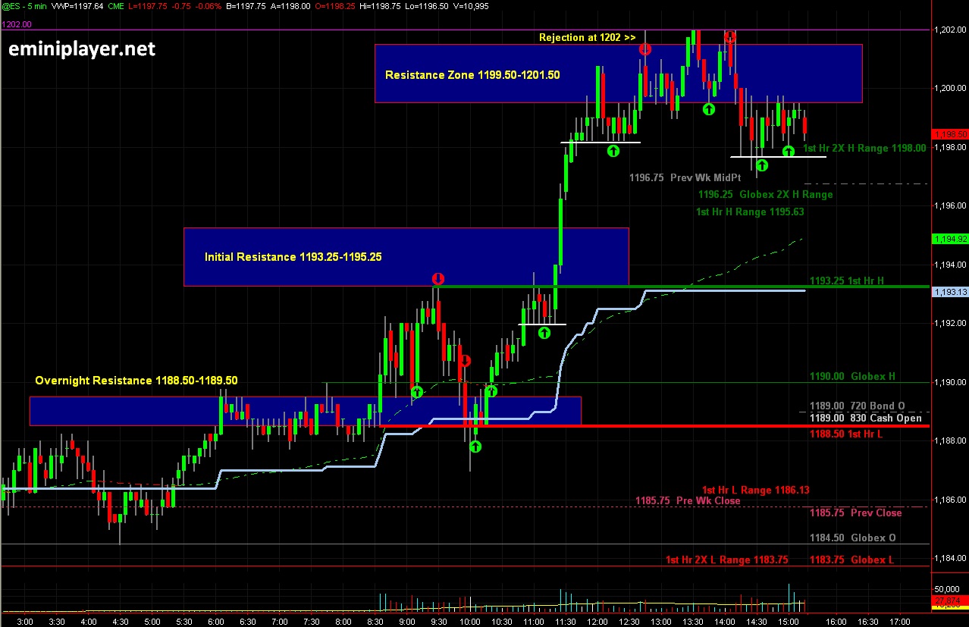Click the open value O=1198.25
The height and width of the screenshot is (627, 969).
tap(335, 7)
